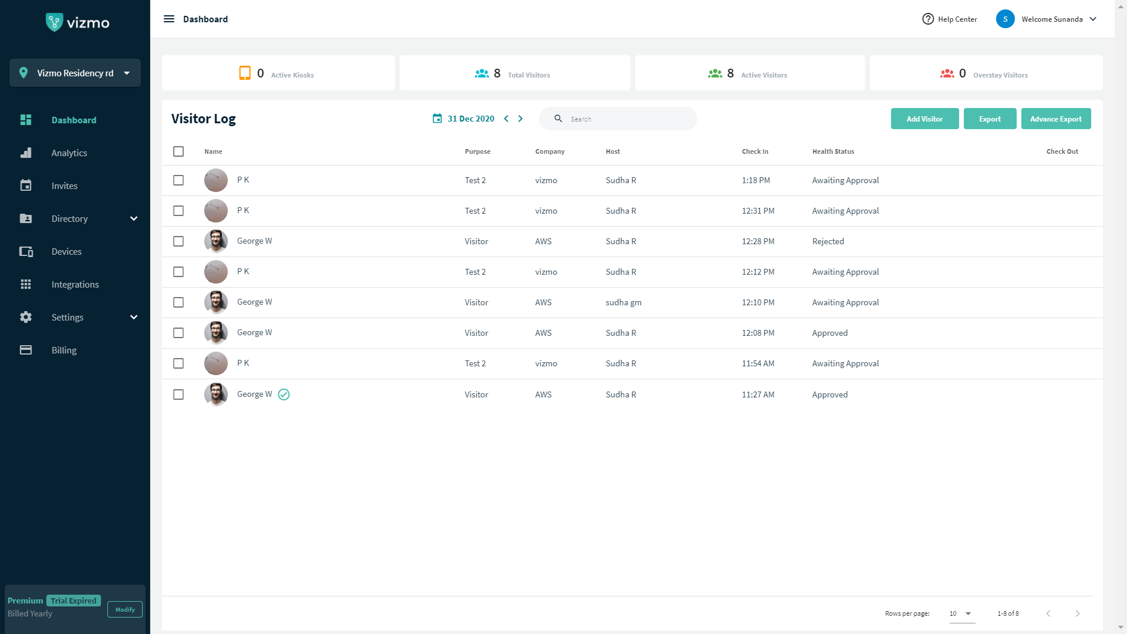Select the 1:18 PM P K row checkbox

pyautogui.click(x=178, y=180)
